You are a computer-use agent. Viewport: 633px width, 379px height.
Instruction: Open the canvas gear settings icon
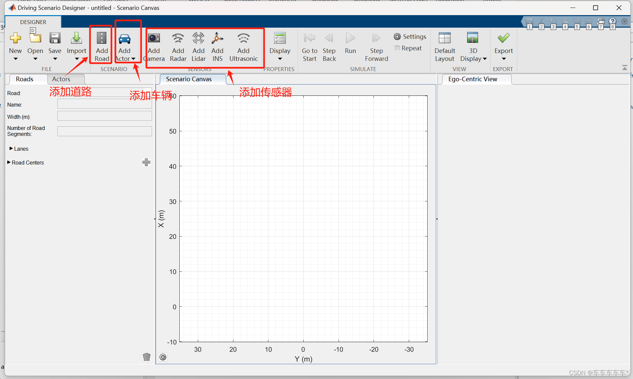point(163,357)
